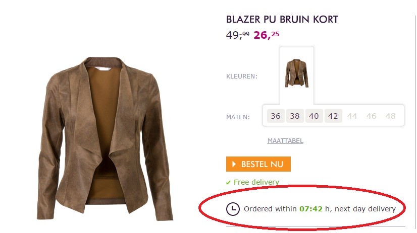417x233 pixels.
Task: Click the unavailable size 44
Action: [352, 116]
